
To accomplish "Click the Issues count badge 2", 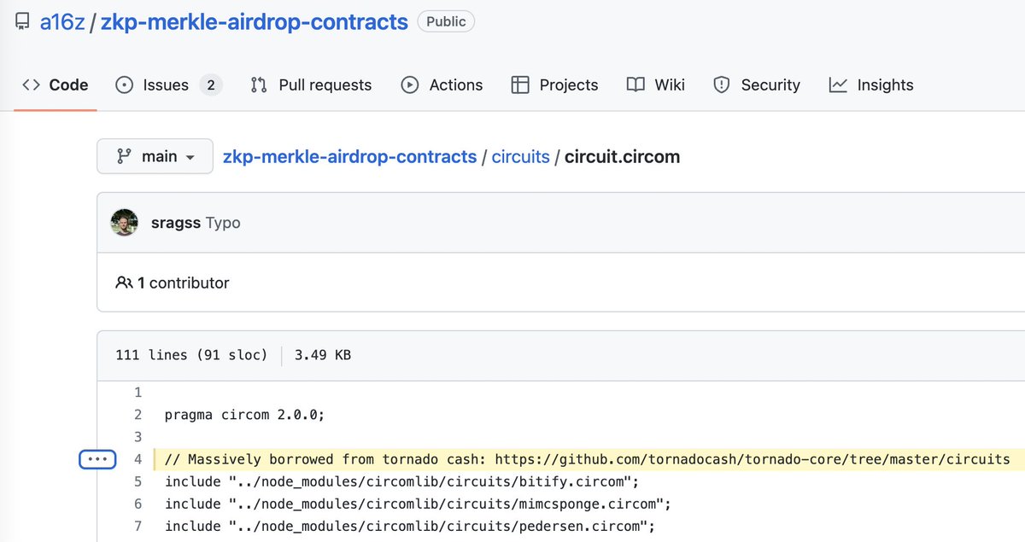I will pos(210,85).
